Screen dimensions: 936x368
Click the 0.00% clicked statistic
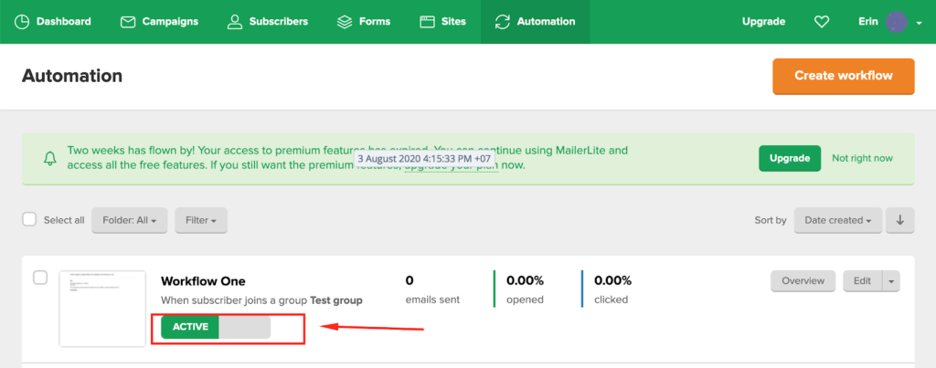[612, 289]
